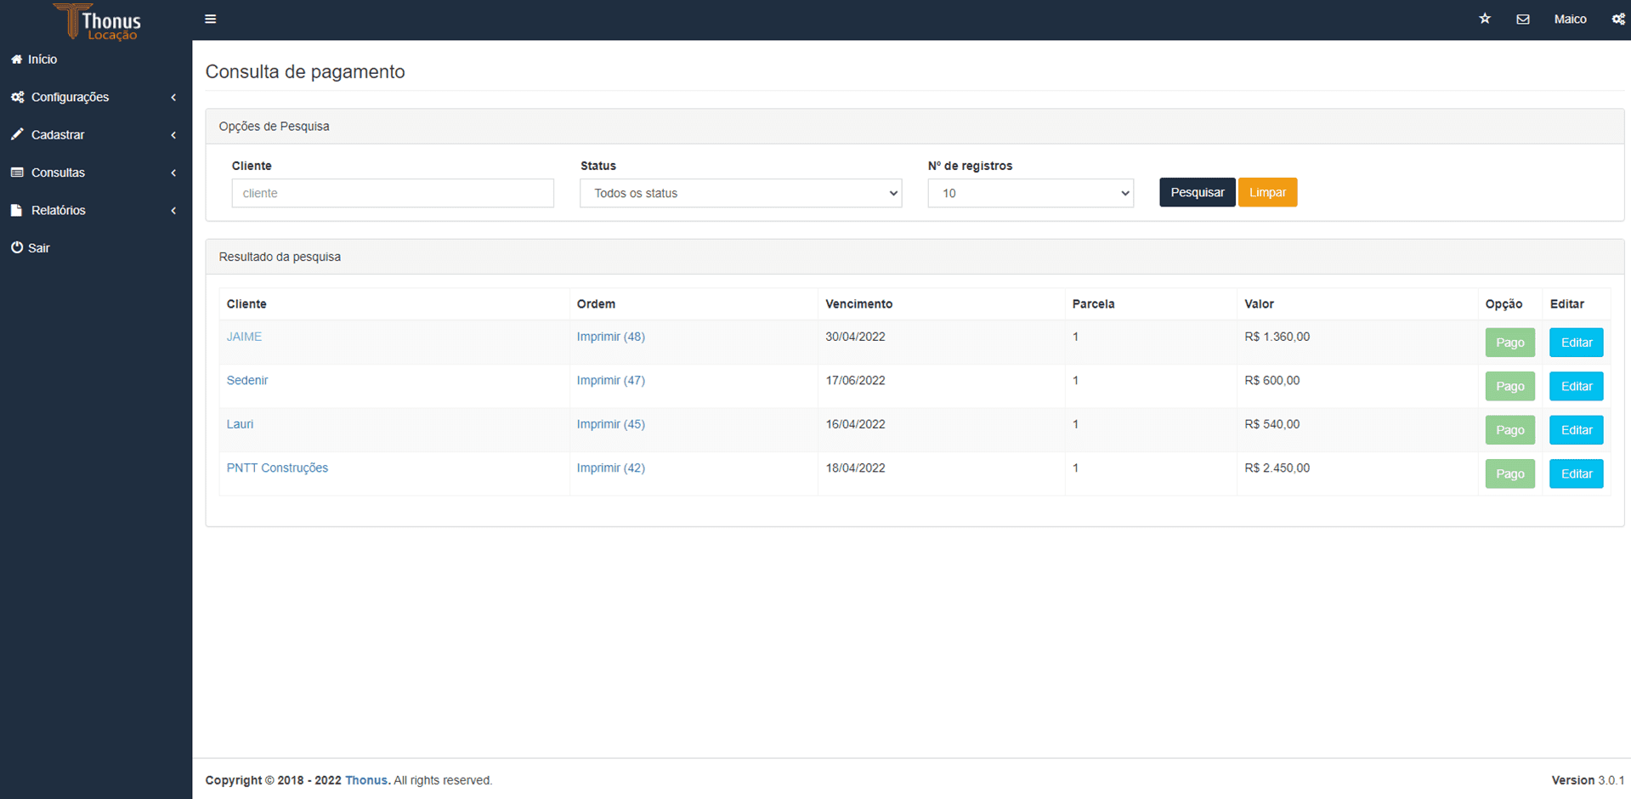This screenshot has height=799, width=1631.
Task: Open the JAIME client link
Action: (x=244, y=337)
